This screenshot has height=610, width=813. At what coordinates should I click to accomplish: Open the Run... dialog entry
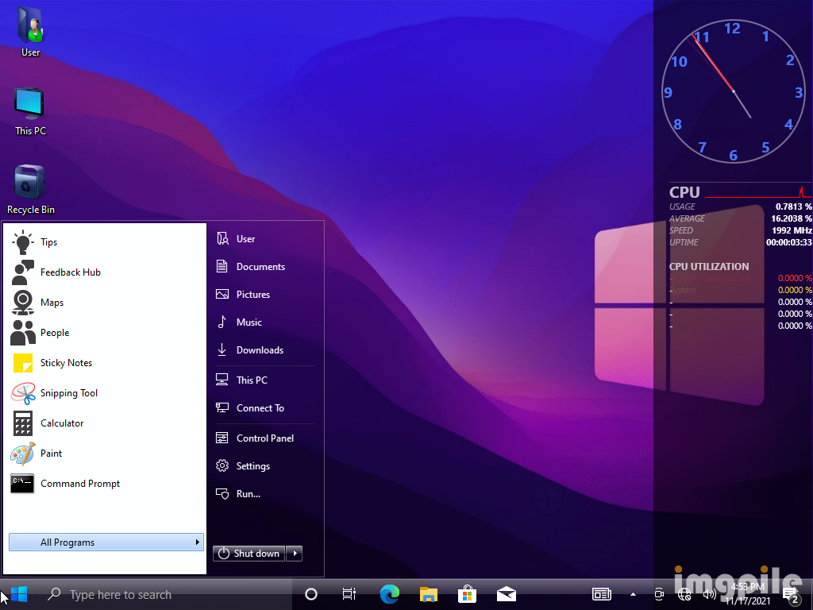click(x=248, y=494)
